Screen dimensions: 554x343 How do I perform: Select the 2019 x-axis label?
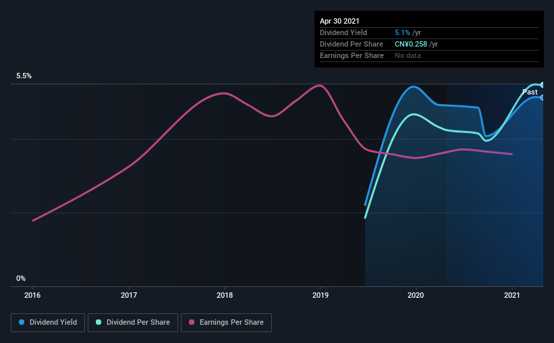(x=320, y=295)
